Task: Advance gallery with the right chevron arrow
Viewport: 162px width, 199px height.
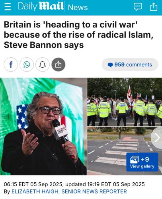Action: pyautogui.click(x=157, y=138)
